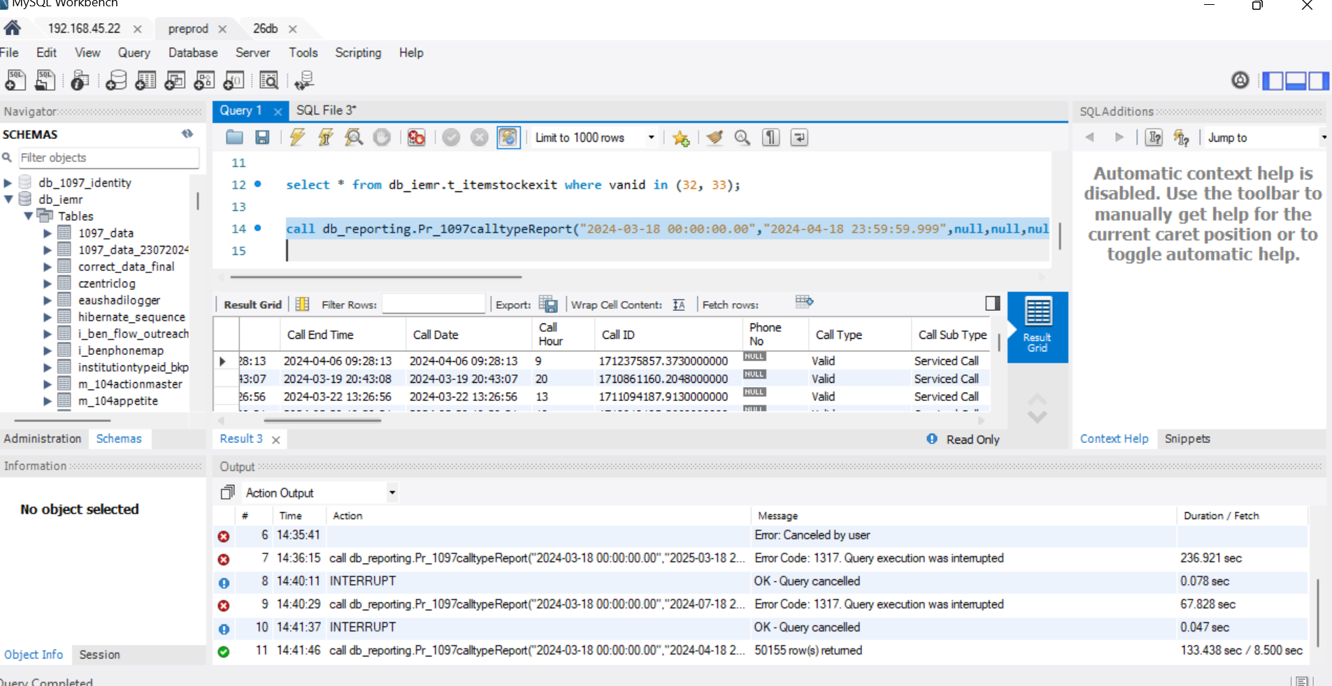Save the script to file
The height and width of the screenshot is (686, 1332).
[x=262, y=138]
